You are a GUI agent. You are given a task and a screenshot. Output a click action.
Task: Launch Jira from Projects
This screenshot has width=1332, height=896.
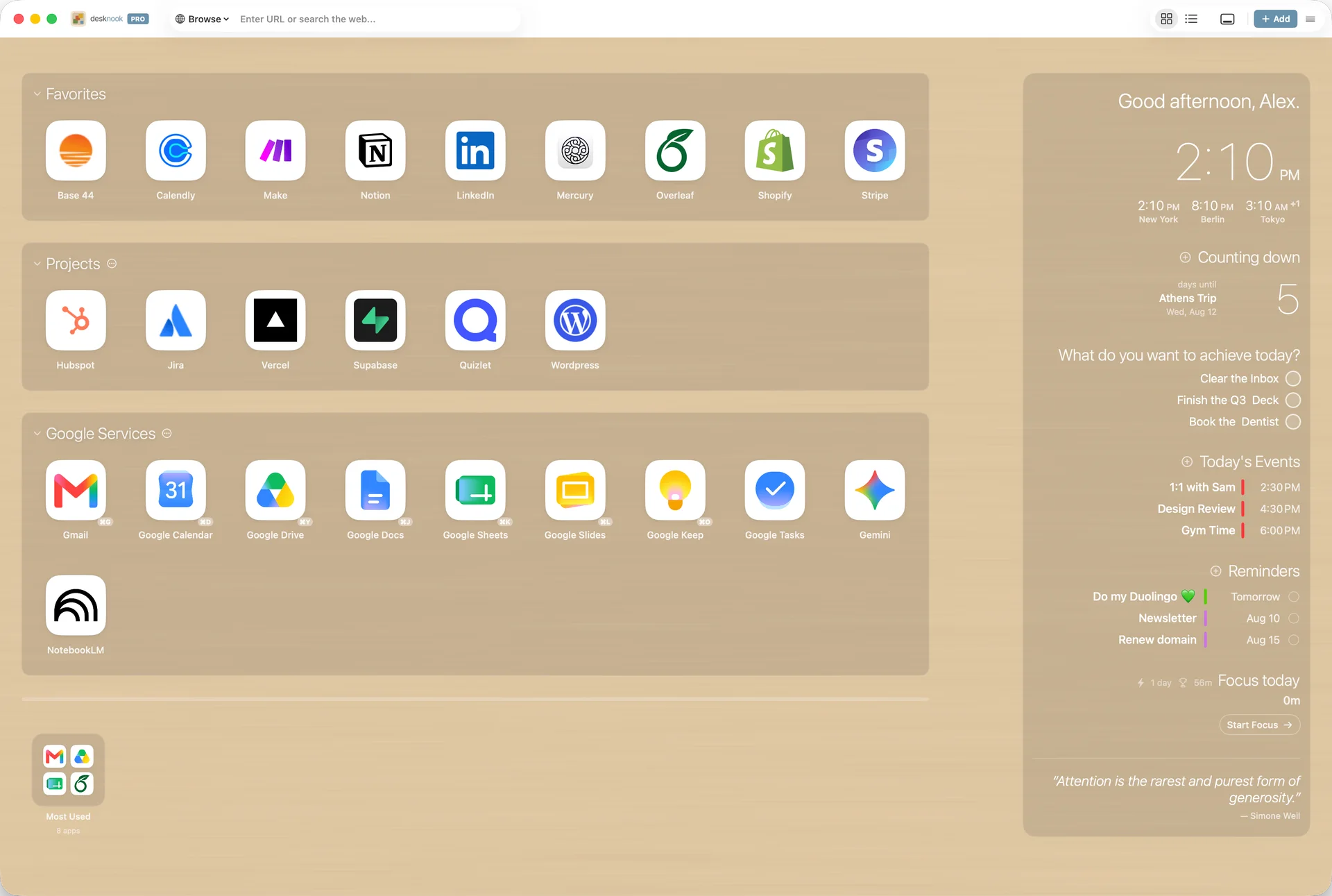[176, 321]
